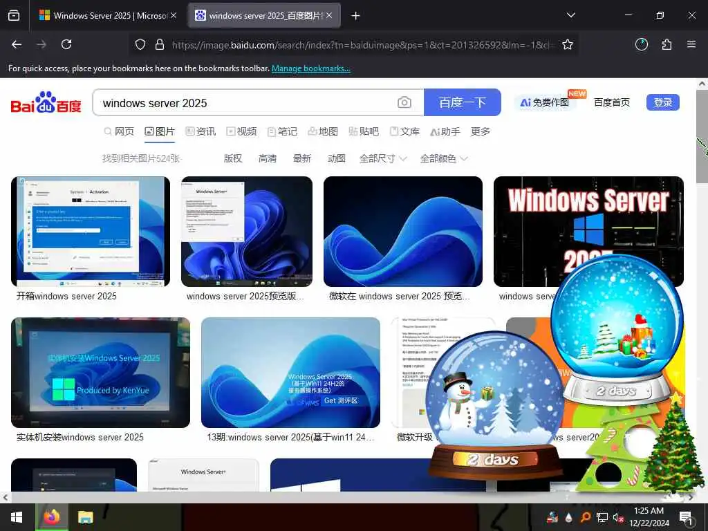Open 更多 categories
This screenshot has height=531, width=708.
click(481, 131)
